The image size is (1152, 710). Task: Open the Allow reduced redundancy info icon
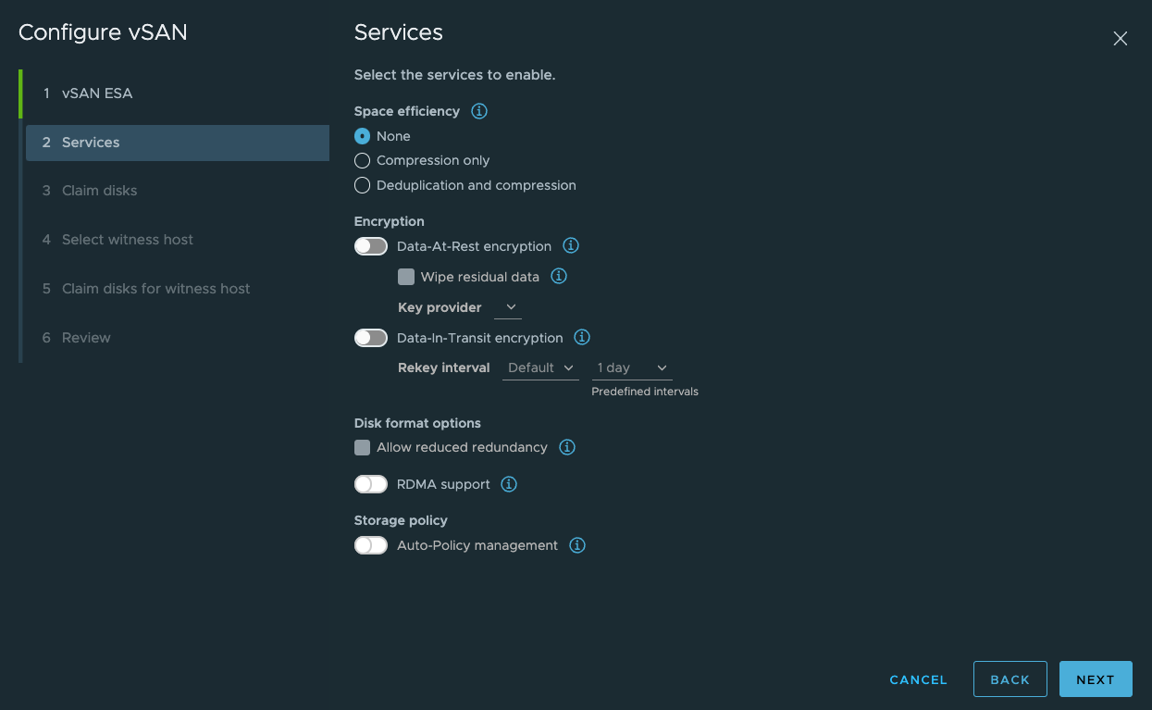pos(566,447)
